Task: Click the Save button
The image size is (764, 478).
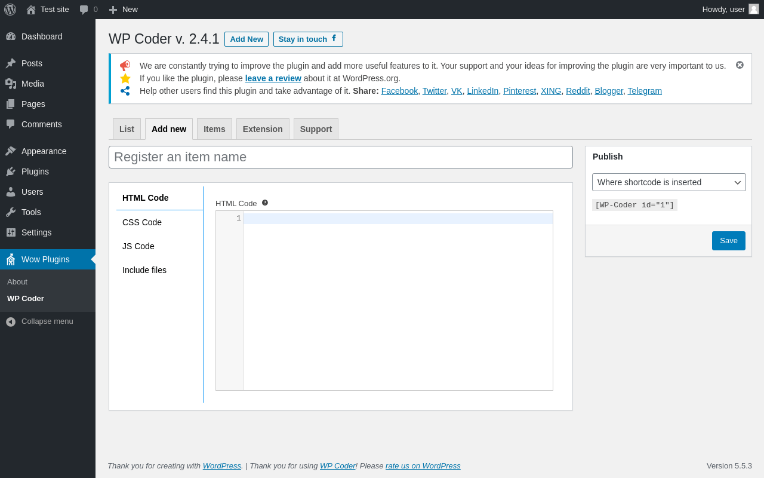Action: (x=729, y=241)
